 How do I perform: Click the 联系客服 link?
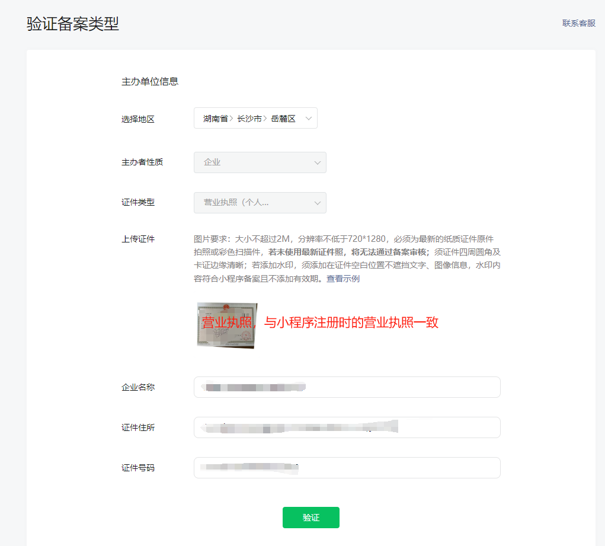tap(578, 23)
